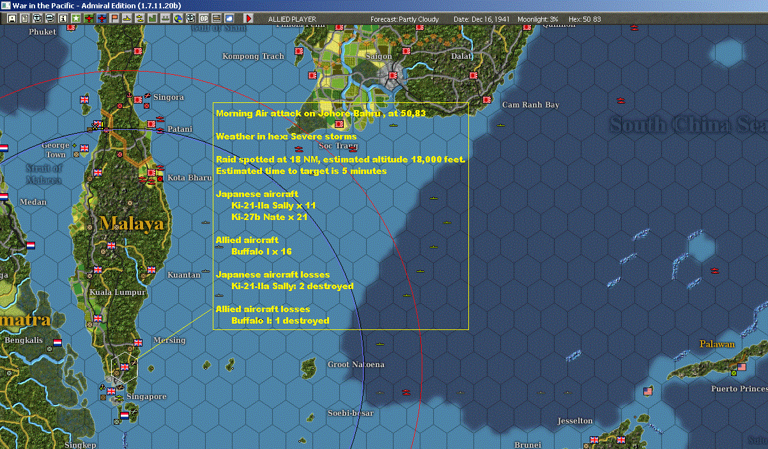Image resolution: width=768 pixels, height=449 pixels.
Task: Select the Japanese flag base near Dalat
Action: coord(473,75)
